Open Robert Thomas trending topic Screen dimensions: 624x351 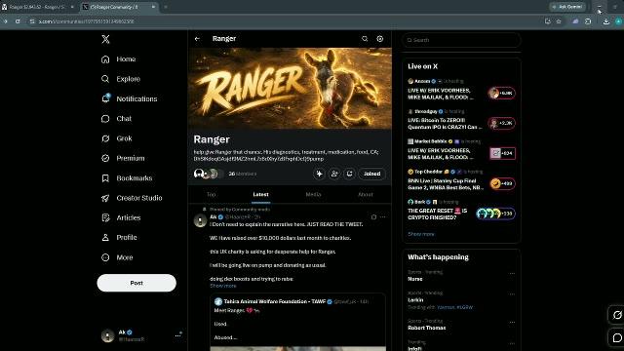(427, 328)
